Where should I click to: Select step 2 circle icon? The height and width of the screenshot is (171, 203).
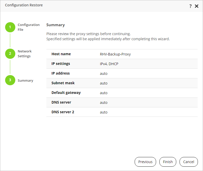[10, 53]
